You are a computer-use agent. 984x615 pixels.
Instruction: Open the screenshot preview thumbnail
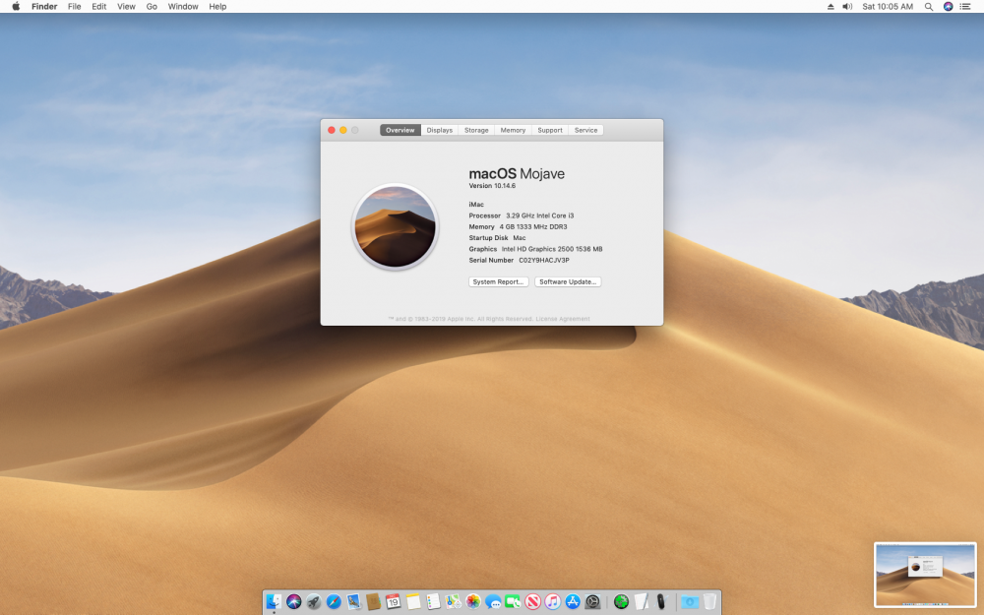[x=925, y=575]
